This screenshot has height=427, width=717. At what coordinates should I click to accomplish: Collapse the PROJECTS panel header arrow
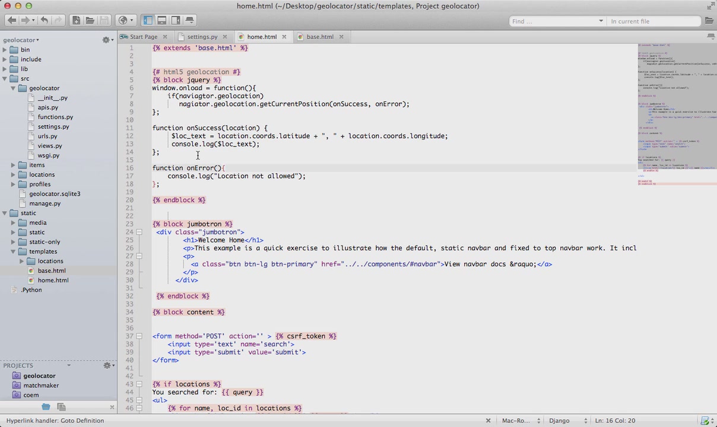coord(68,365)
